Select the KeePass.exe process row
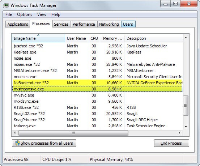 (97, 52)
